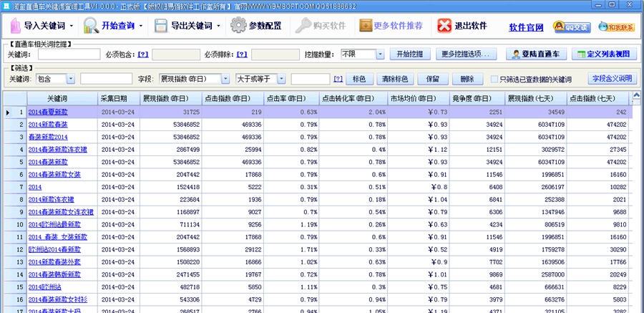Expand the 展现指数(昨日) field dropdown
The width and height of the screenshot is (644, 313).
click(x=225, y=79)
